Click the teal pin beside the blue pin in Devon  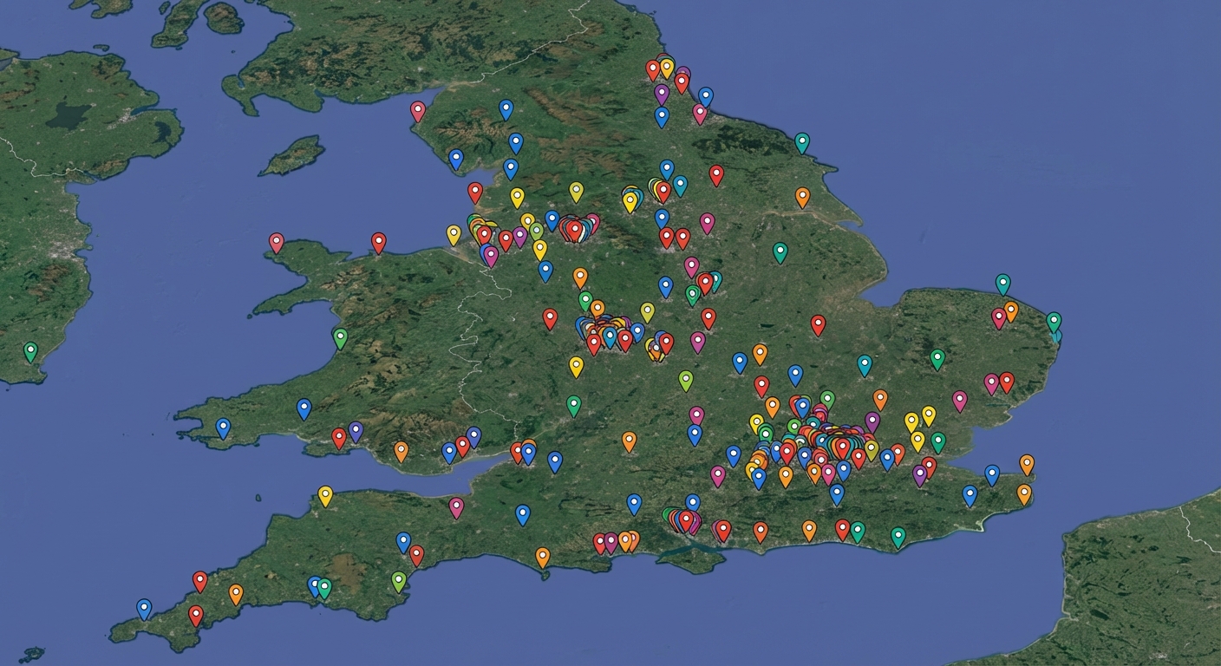tap(324, 585)
